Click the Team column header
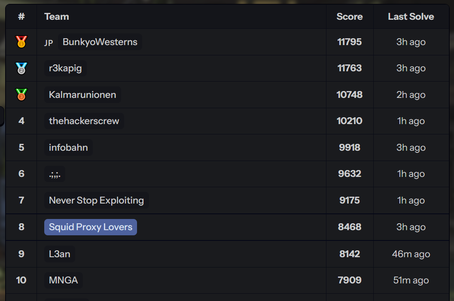Image resolution: width=454 pixels, height=301 pixels. click(x=57, y=16)
